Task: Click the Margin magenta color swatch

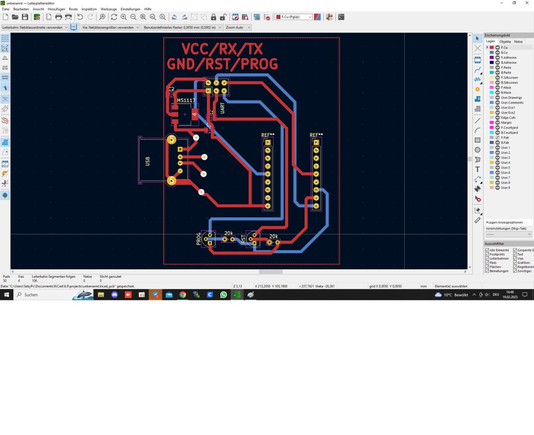Action: [492, 123]
